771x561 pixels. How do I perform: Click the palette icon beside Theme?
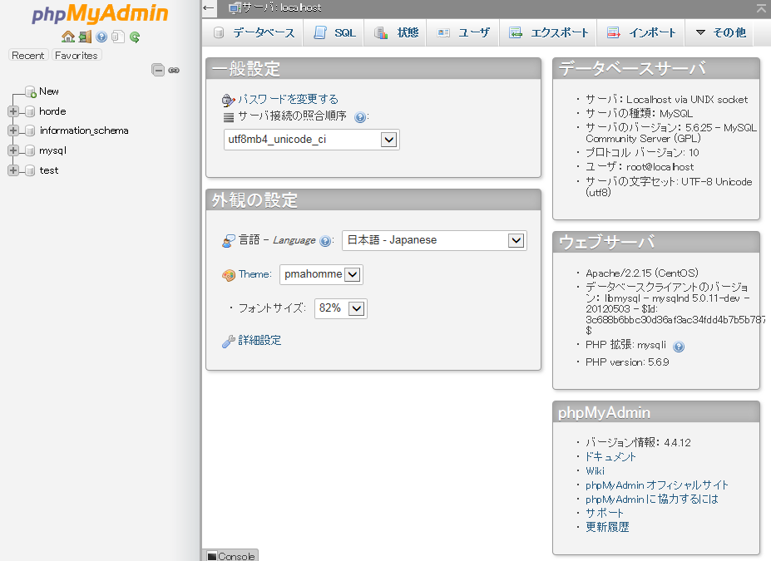229,275
